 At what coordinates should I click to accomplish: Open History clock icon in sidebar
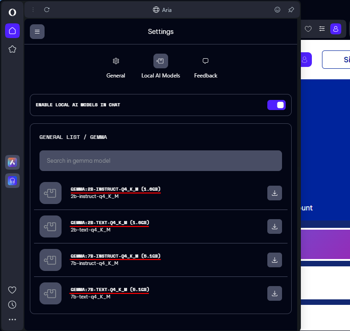[12, 305]
